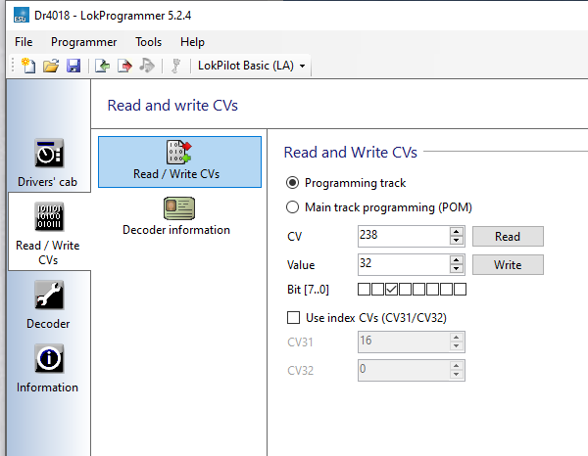Click the write decoder data icon (red arrow)
588x456 pixels.
124,66
